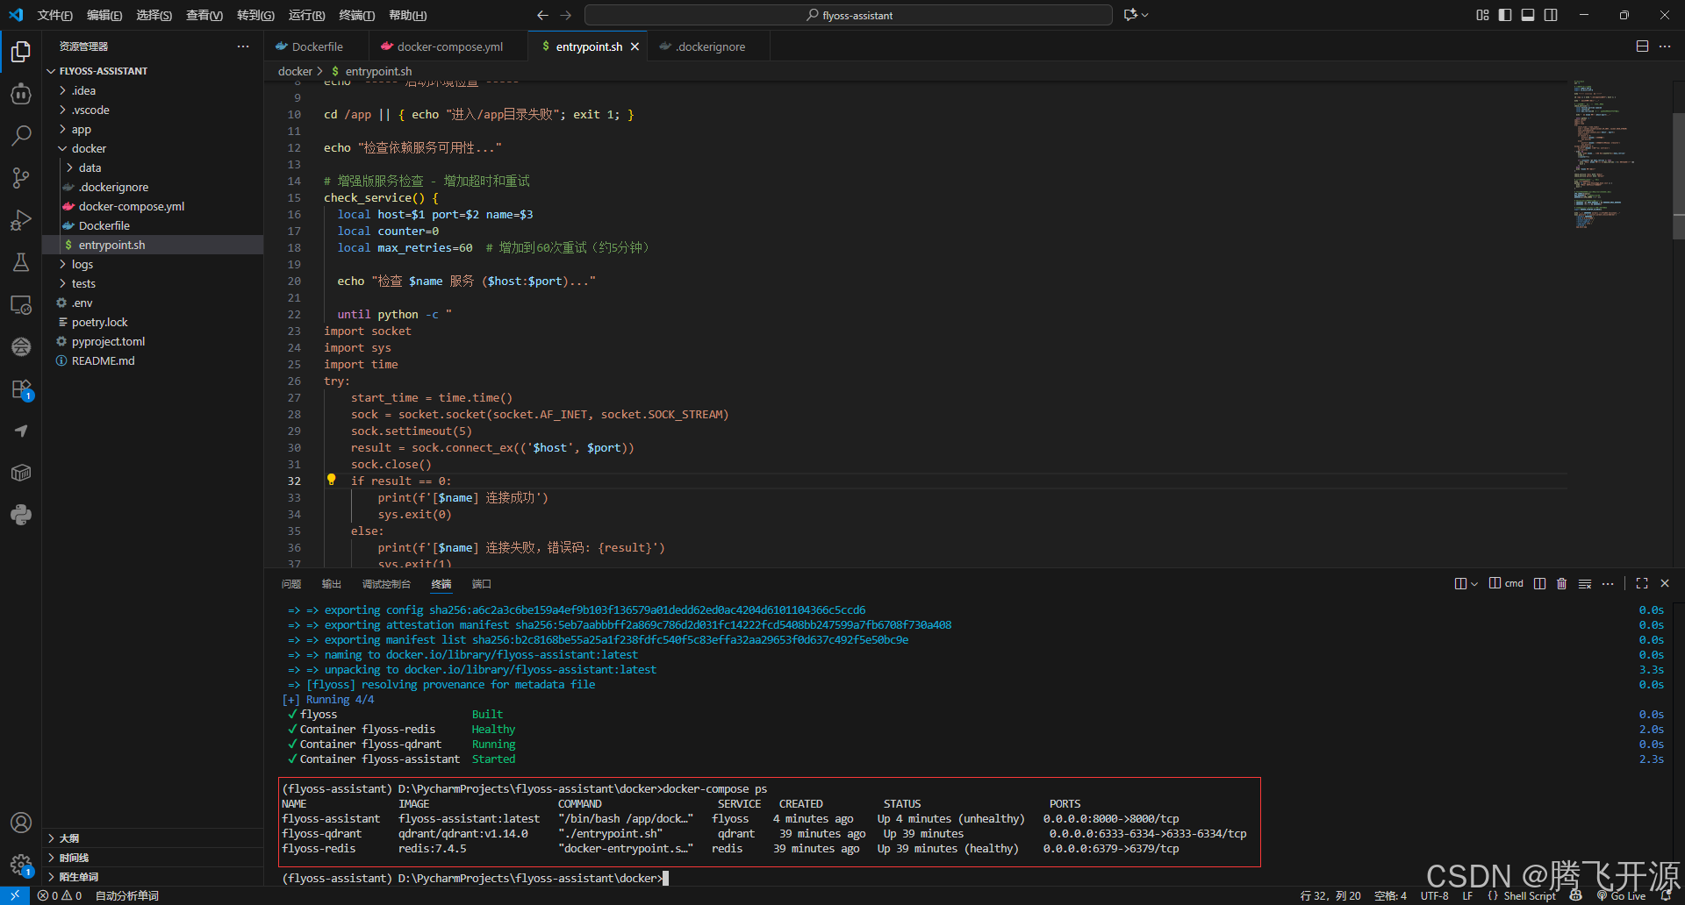Toggle the primary sidebar layout button
Screen dimensions: 1685x905
coord(1505,15)
